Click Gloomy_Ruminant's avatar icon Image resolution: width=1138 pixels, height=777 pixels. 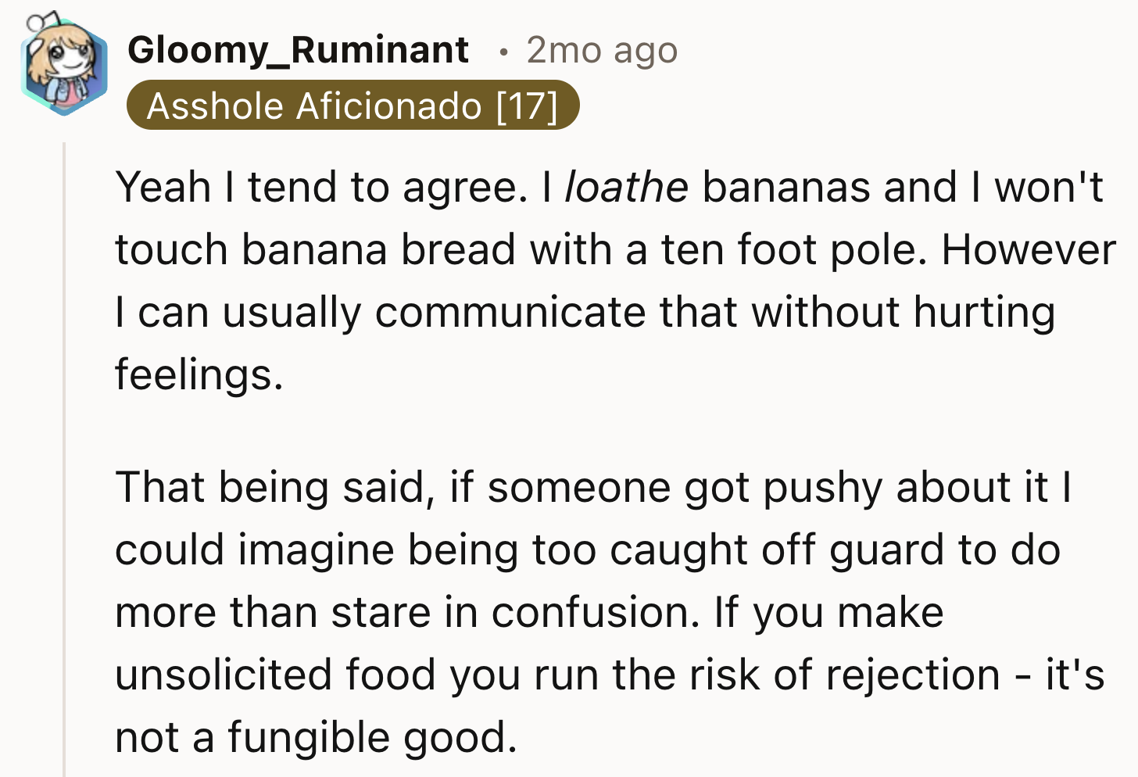[64, 65]
